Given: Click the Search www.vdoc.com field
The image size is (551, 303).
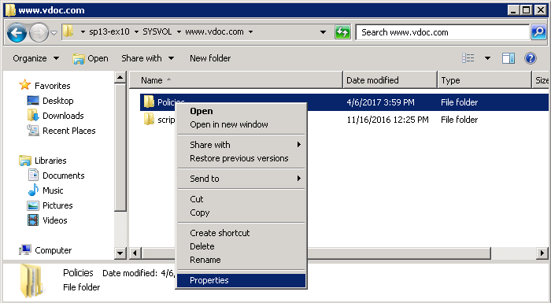Looking at the screenshot, I should pyautogui.click(x=442, y=32).
